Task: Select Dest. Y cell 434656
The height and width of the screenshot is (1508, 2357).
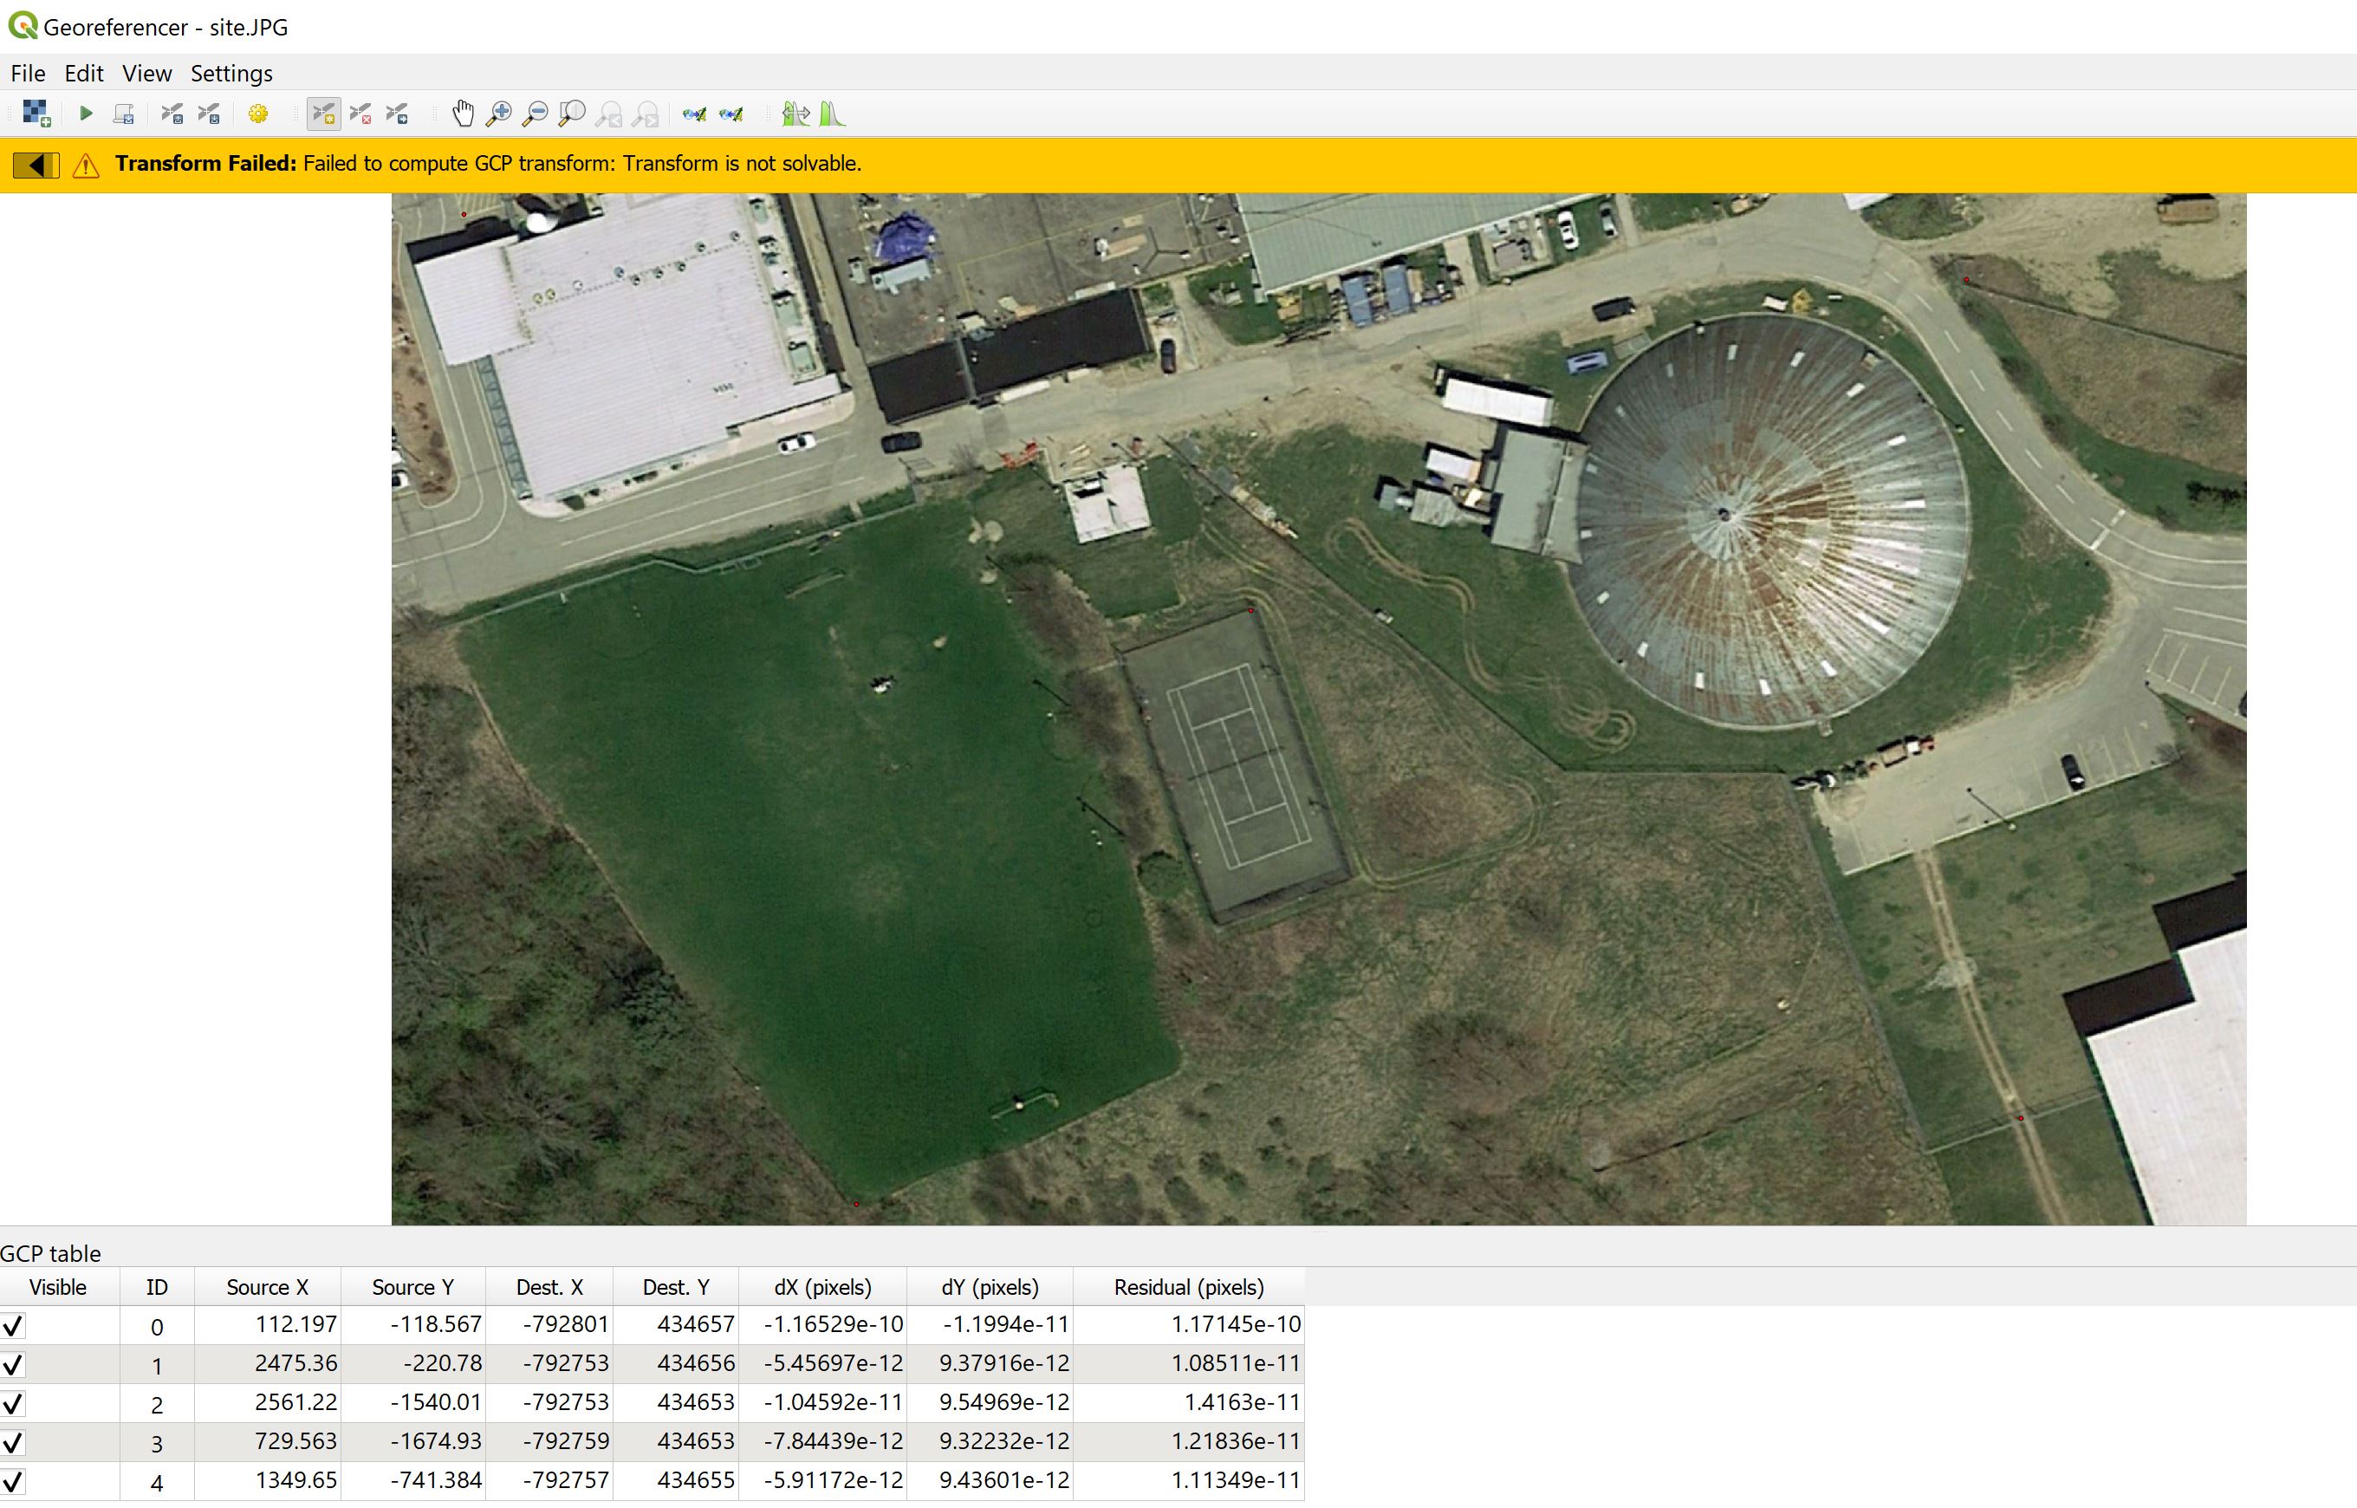Action: coord(675,1364)
